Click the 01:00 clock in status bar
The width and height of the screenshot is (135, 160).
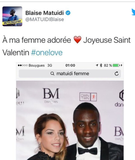tap(70, 65)
